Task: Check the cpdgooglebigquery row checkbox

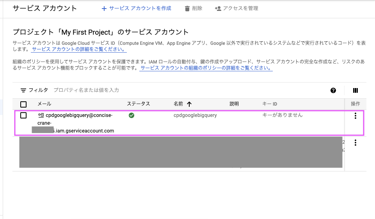Action: pos(23,115)
